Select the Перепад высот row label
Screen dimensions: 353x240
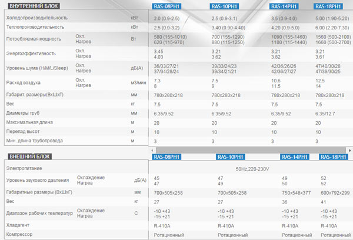tap(23, 132)
